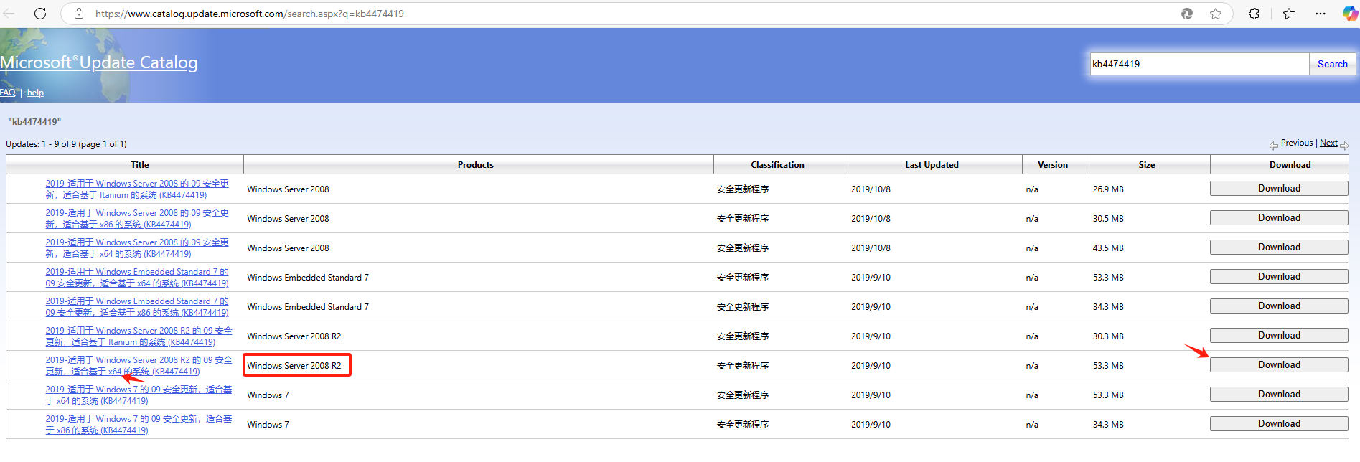Click the kb4474419 catalog search box
The height and width of the screenshot is (462, 1360).
(x=1199, y=64)
